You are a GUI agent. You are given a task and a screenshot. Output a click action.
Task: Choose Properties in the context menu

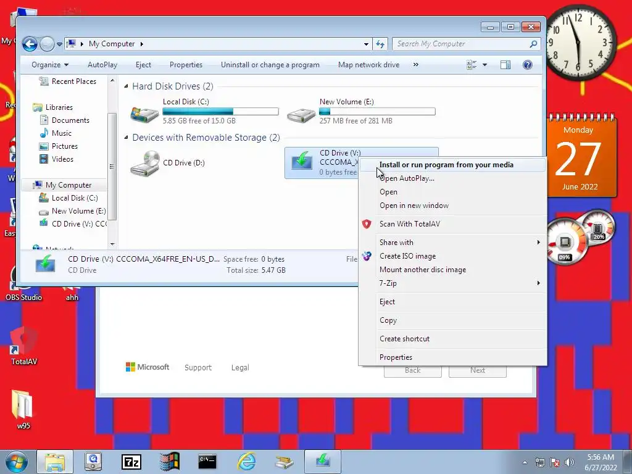coord(396,357)
